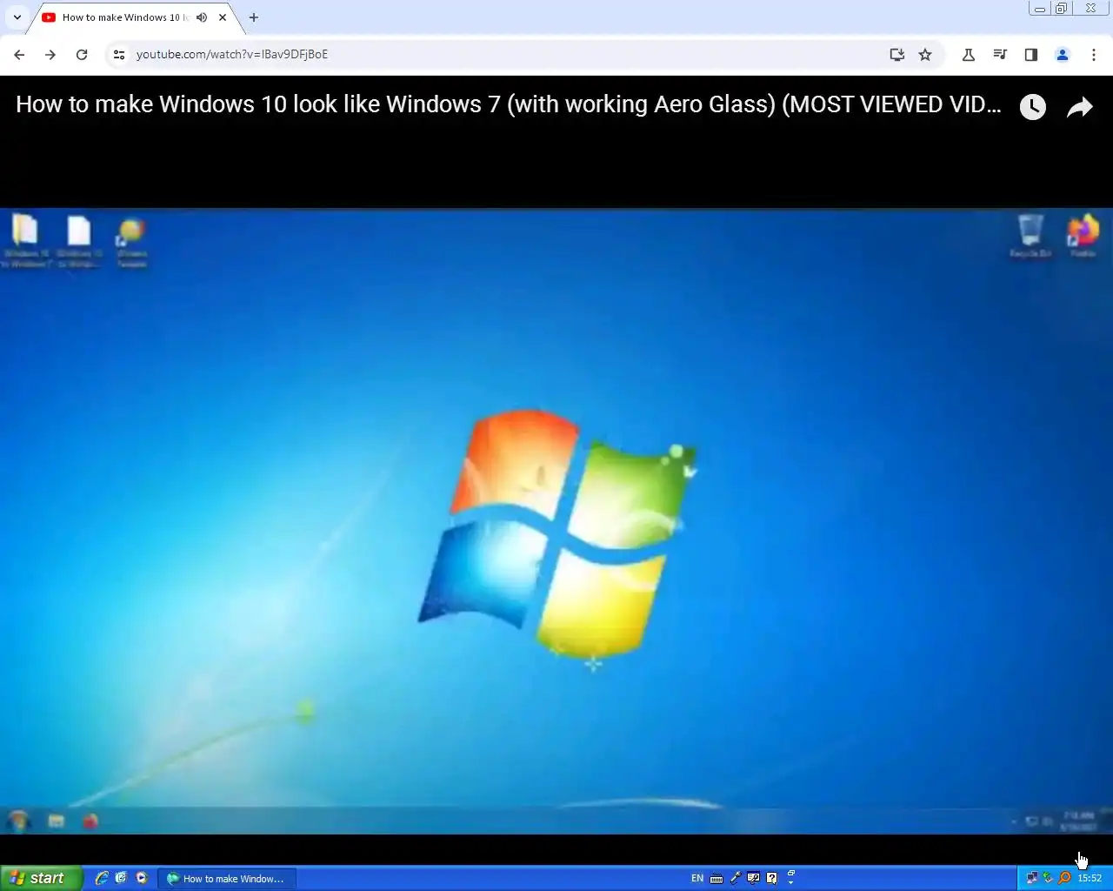
Task: Click language bar microphone icon
Action: pyautogui.click(x=735, y=879)
